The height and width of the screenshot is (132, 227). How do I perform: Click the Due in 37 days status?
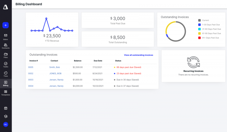click(128, 86)
